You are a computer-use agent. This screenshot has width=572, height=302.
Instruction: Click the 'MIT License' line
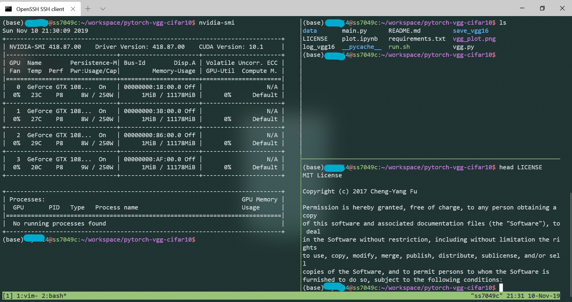coord(322,175)
